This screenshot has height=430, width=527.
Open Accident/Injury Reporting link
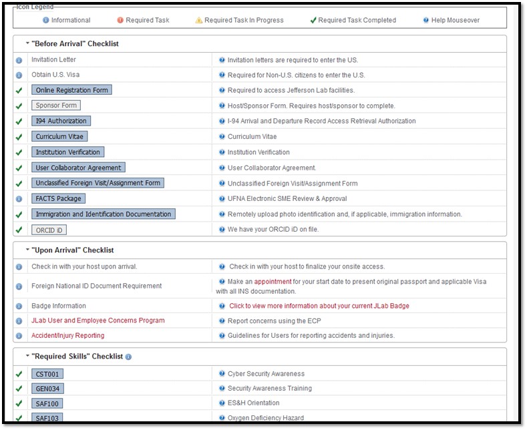click(x=68, y=335)
